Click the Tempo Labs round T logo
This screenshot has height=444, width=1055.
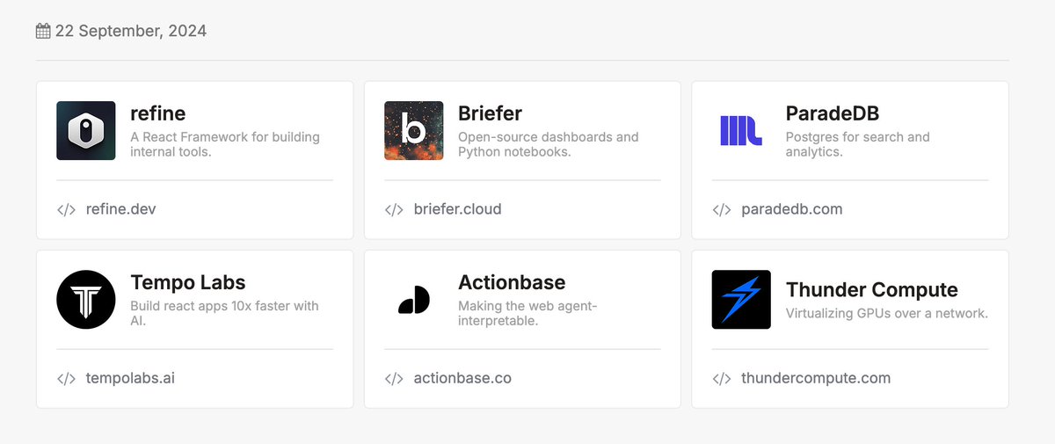(86, 300)
